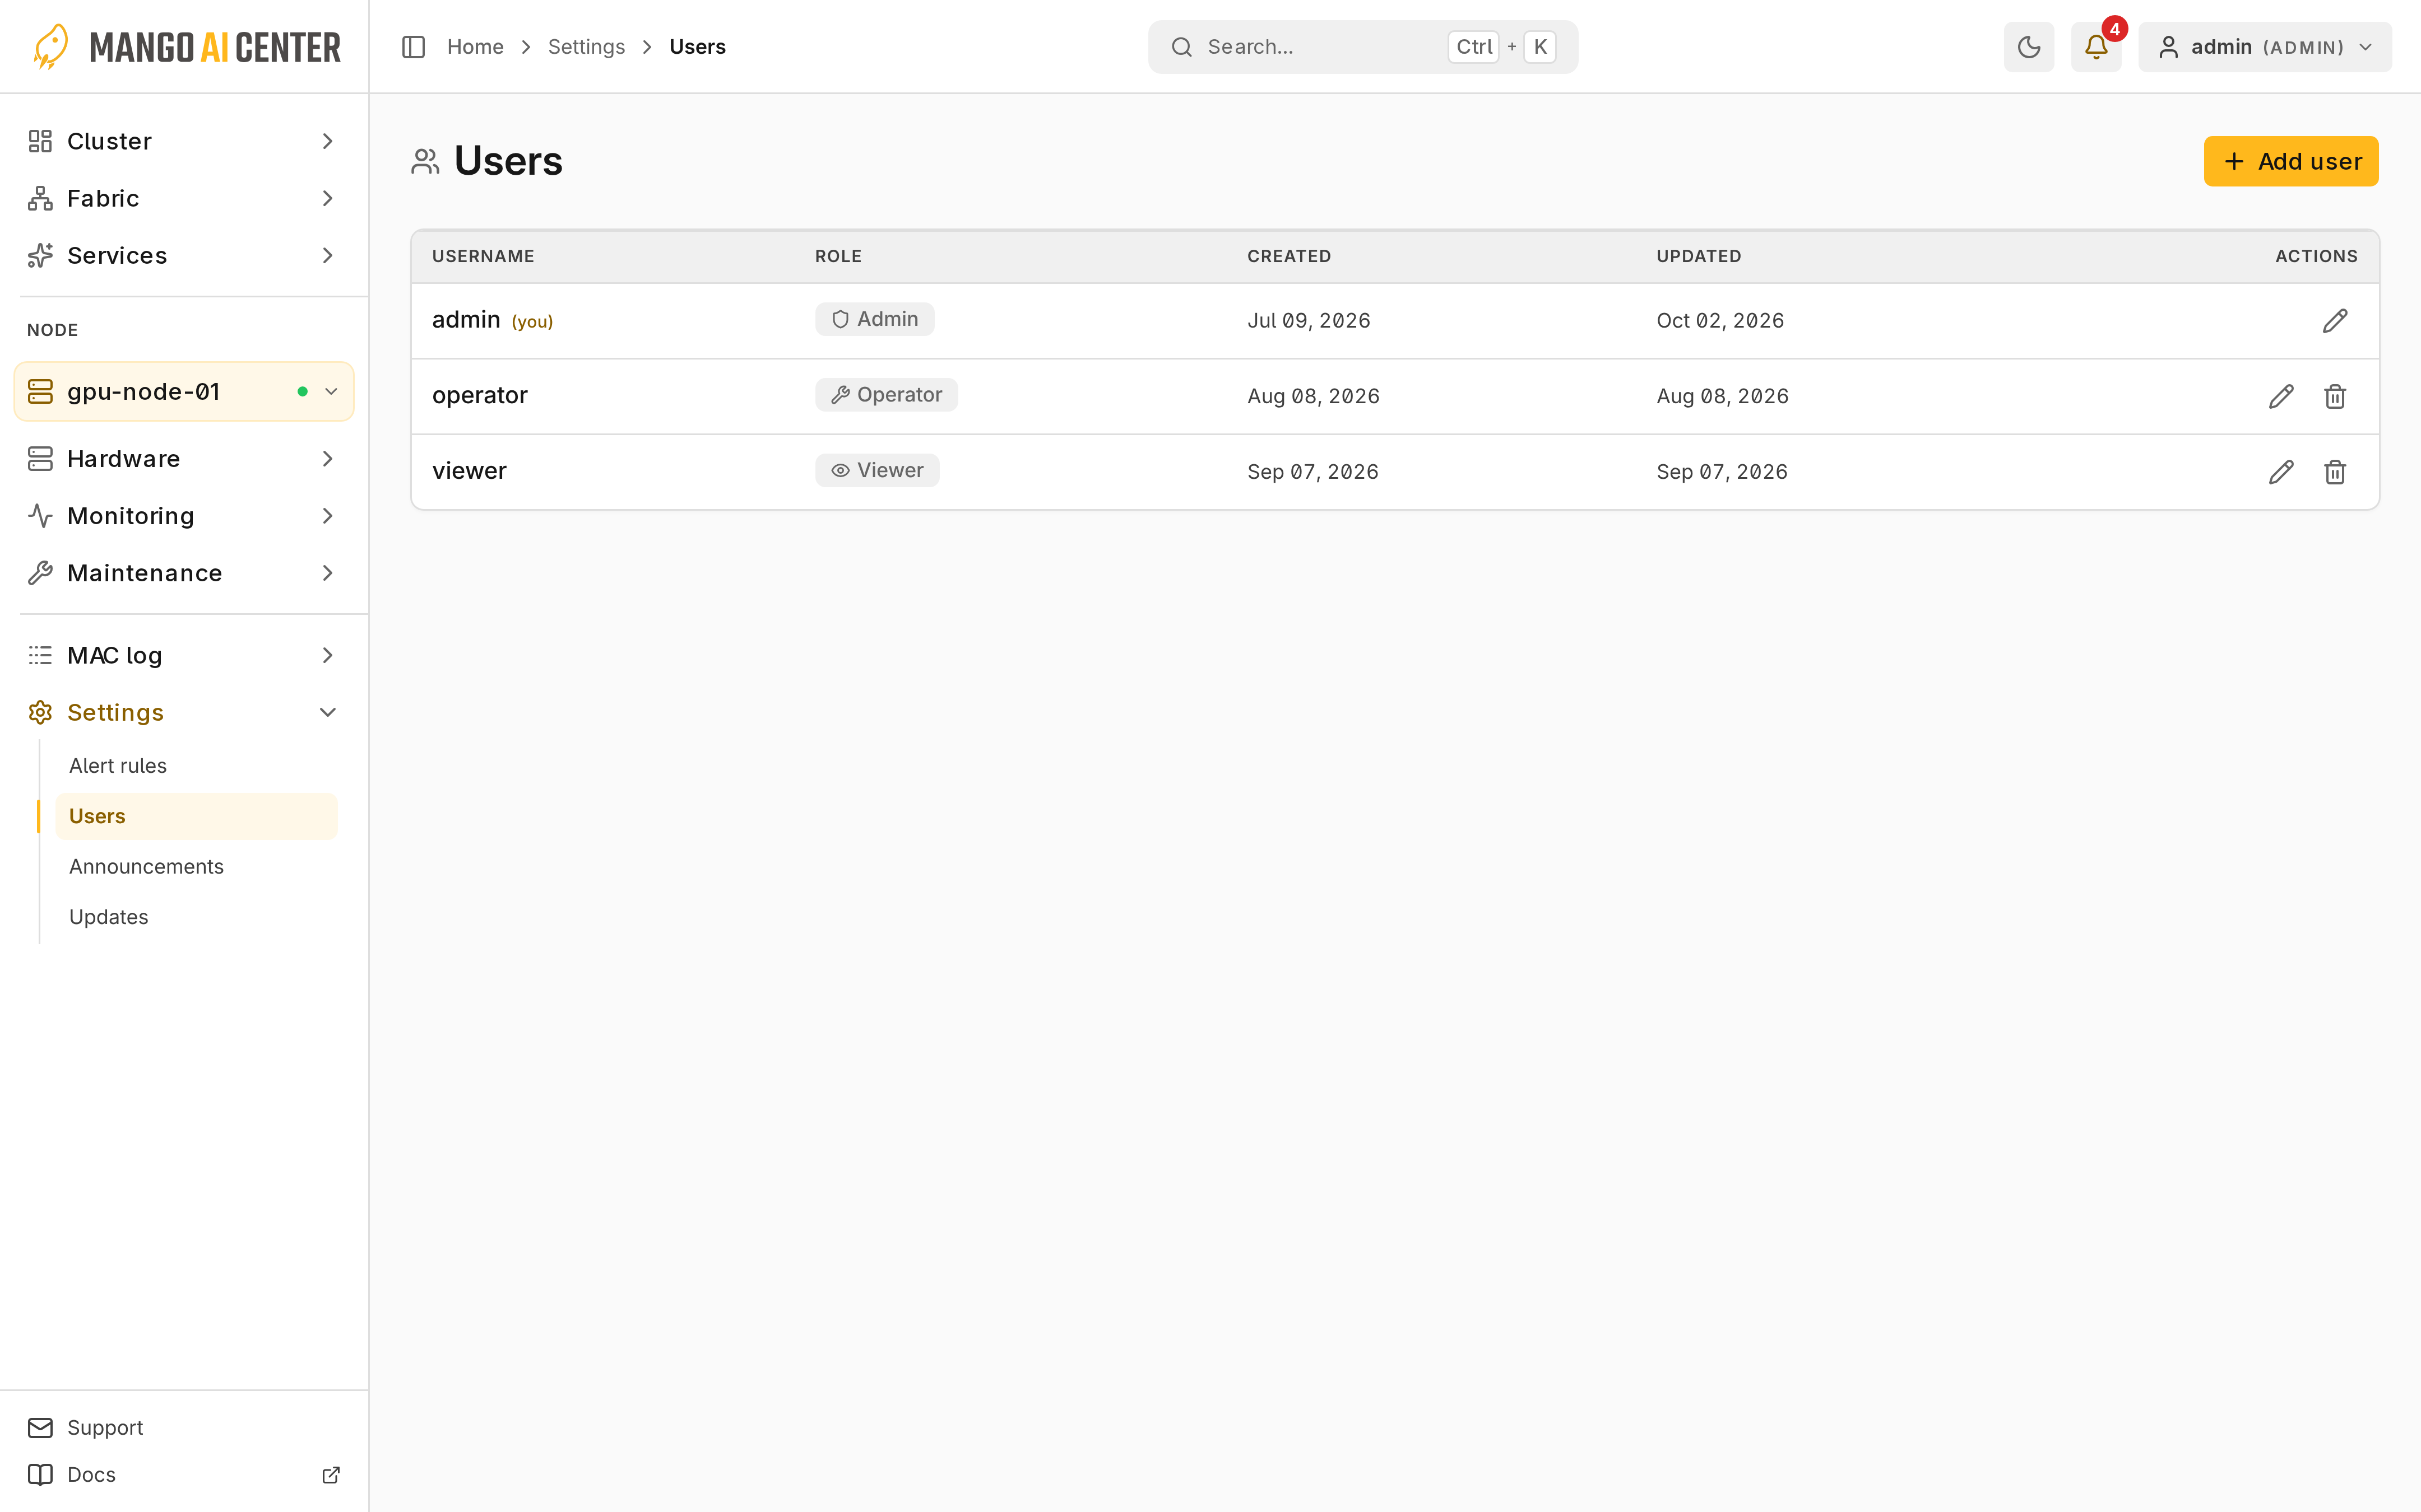Edit the operator user with pencil icon
The height and width of the screenshot is (1512, 2421).
click(x=2280, y=397)
